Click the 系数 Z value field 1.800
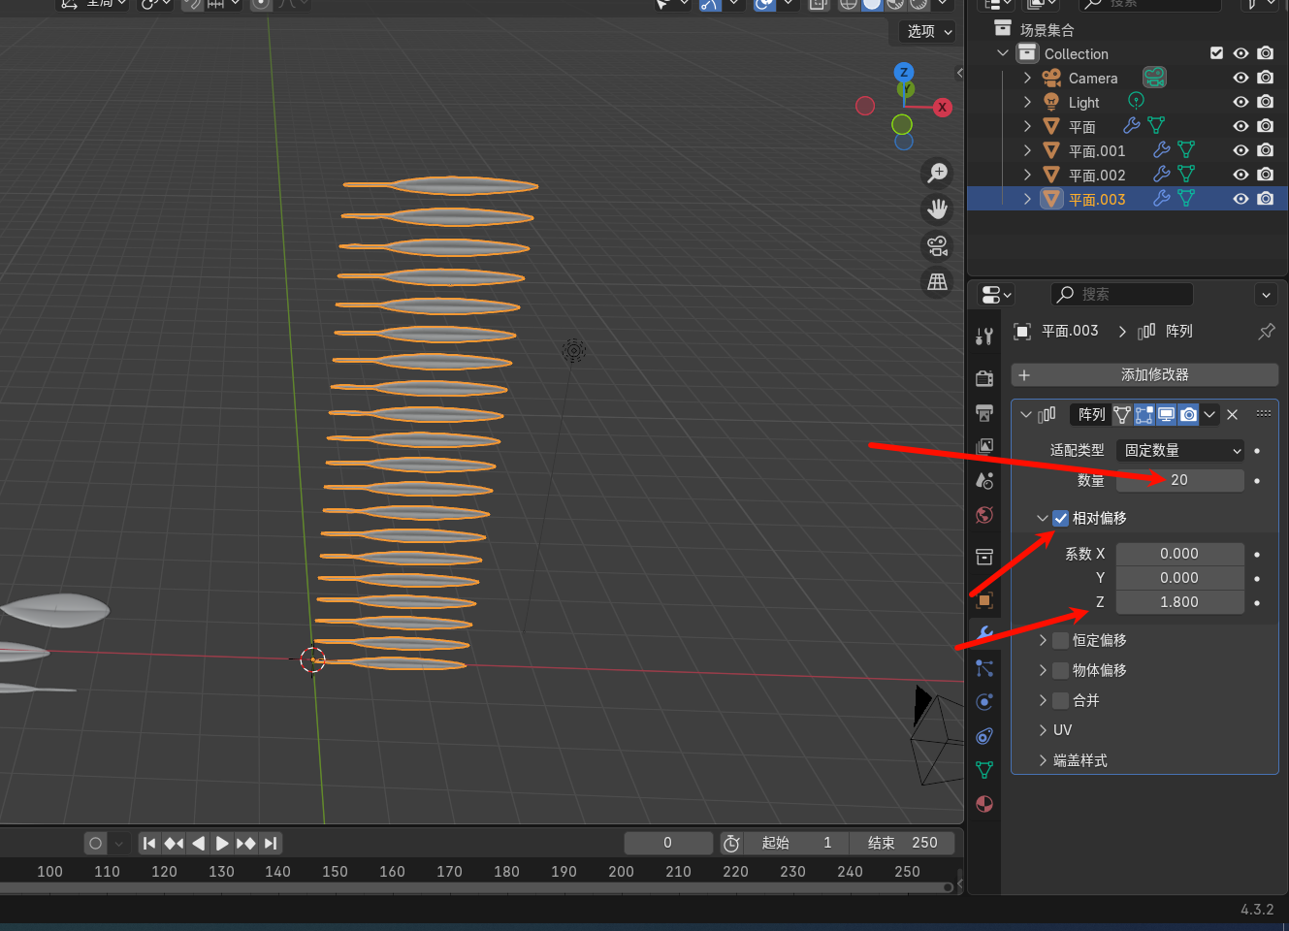Screen dimensions: 1289x931 pos(1179,602)
